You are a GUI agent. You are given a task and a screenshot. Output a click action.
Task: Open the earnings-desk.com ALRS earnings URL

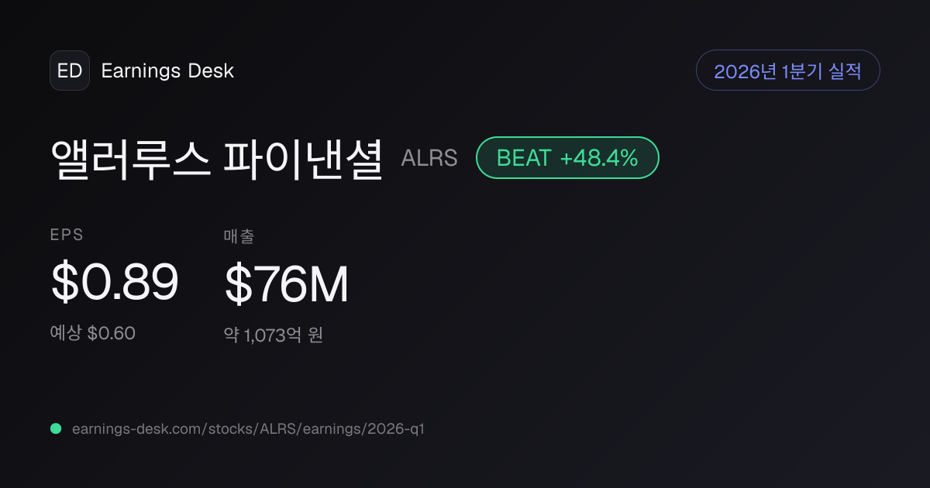(x=248, y=428)
